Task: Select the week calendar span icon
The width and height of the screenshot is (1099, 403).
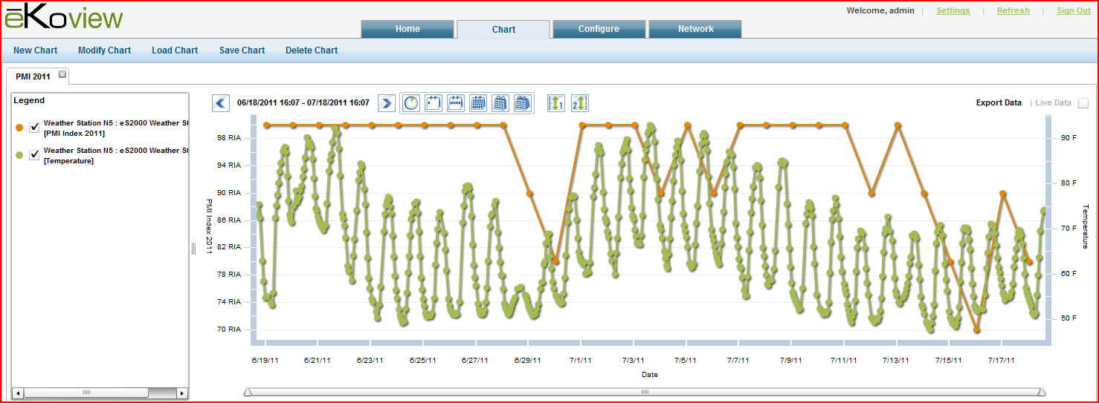Action: (456, 103)
